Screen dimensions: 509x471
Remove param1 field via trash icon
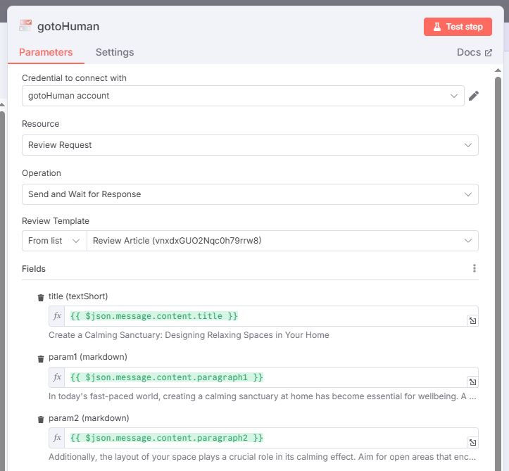coord(41,358)
